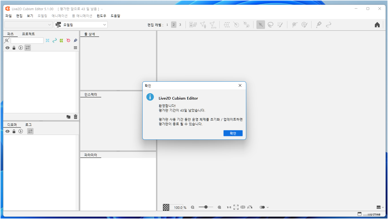Select the 디포머 tab
Screen dimensions: 388x219
tap(12, 124)
